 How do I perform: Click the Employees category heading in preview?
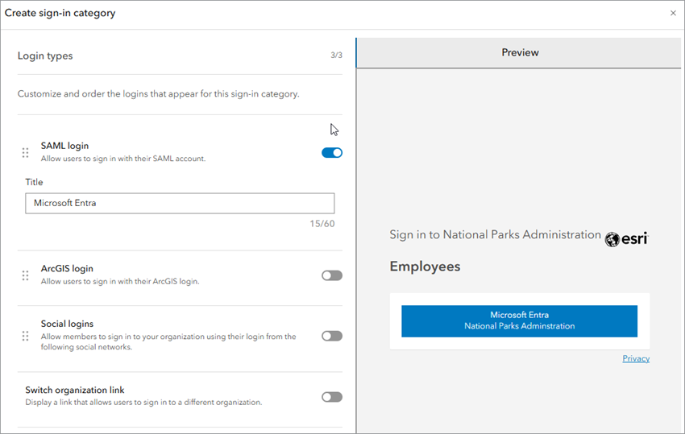[425, 267]
